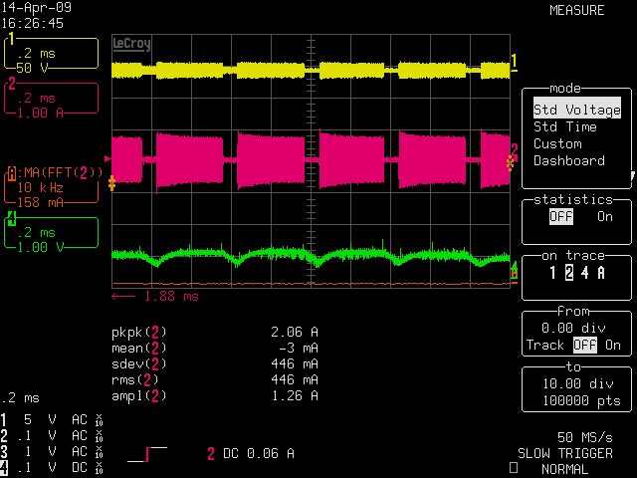Screen dimensions: 637x478
Task: Click the 100000 pts readout
Action: (581, 401)
